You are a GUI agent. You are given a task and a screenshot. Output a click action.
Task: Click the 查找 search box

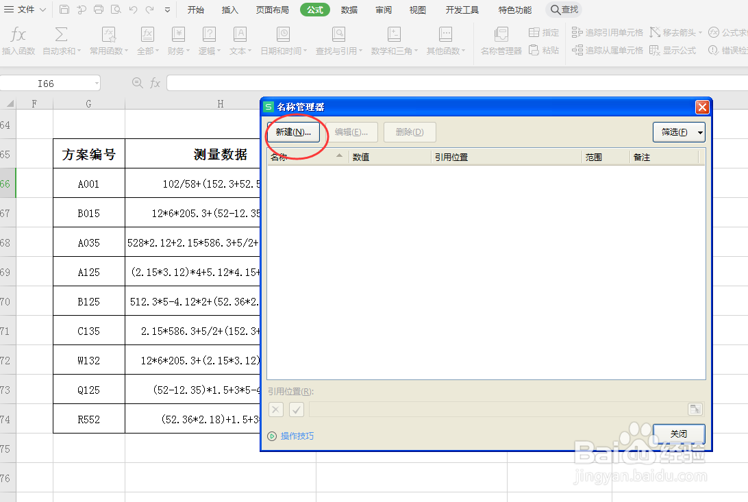564,10
